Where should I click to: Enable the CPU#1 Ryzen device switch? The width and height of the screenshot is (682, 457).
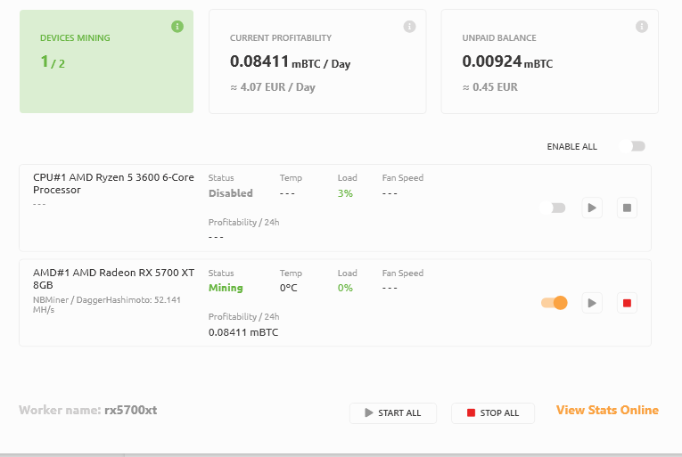click(x=553, y=208)
